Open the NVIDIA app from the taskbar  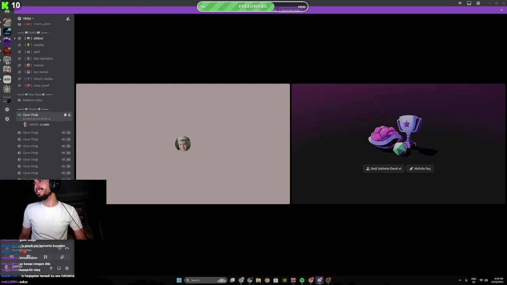coord(284,280)
